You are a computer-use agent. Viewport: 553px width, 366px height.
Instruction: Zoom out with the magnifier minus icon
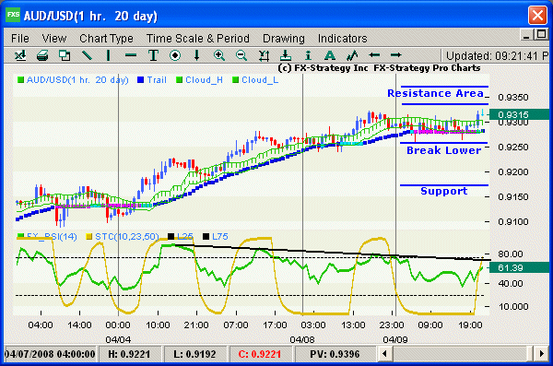[241, 55]
